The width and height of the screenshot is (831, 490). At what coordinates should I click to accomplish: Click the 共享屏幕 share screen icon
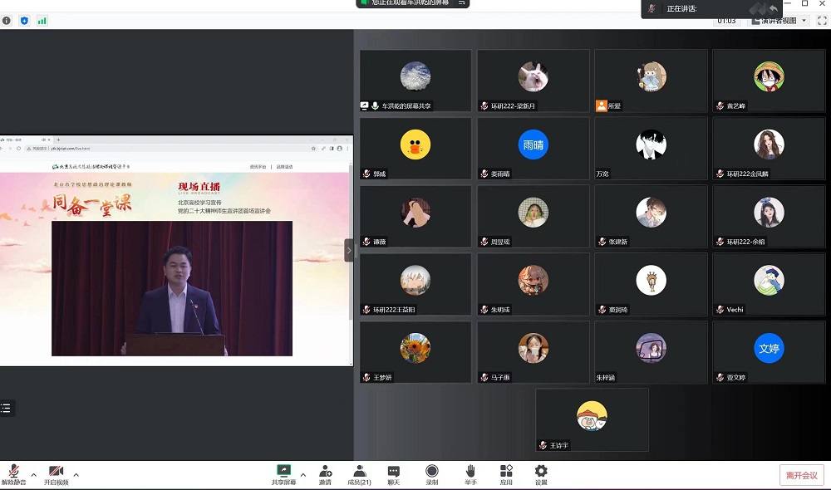click(x=283, y=472)
